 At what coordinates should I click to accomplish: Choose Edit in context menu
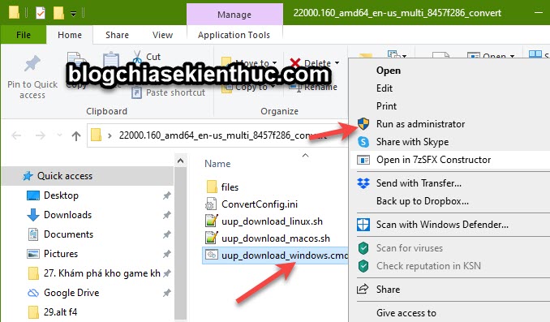(x=385, y=88)
